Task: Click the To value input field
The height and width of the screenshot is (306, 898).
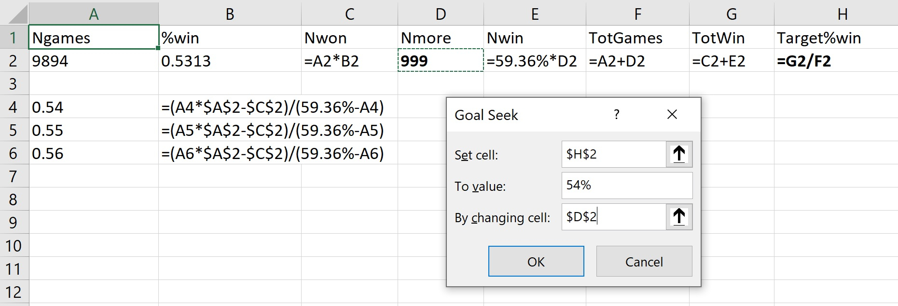Action: (626, 186)
